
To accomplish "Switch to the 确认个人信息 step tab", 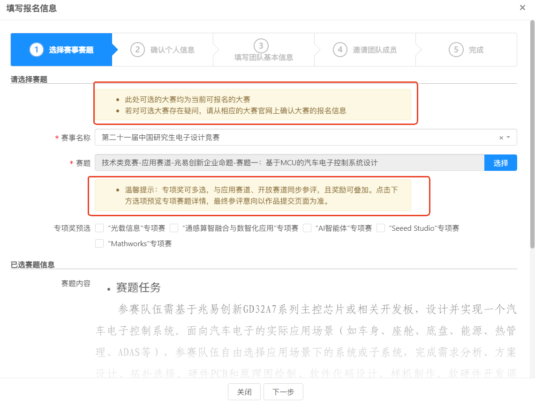I will (172, 50).
